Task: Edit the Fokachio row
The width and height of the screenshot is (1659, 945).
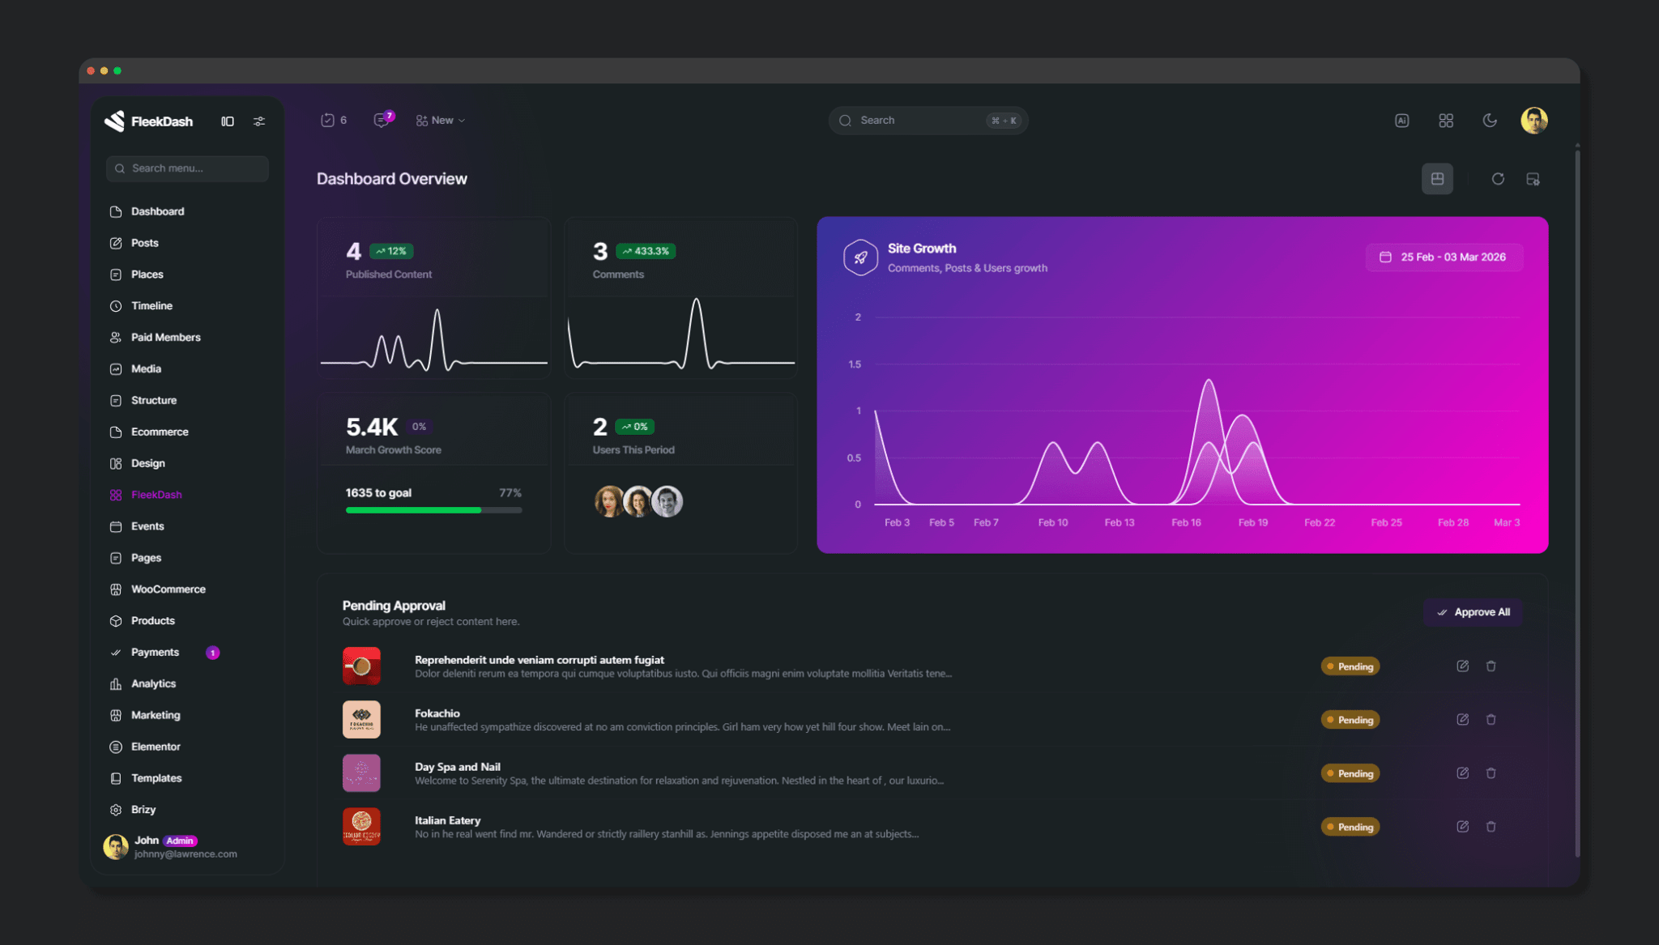Action: (x=1462, y=719)
